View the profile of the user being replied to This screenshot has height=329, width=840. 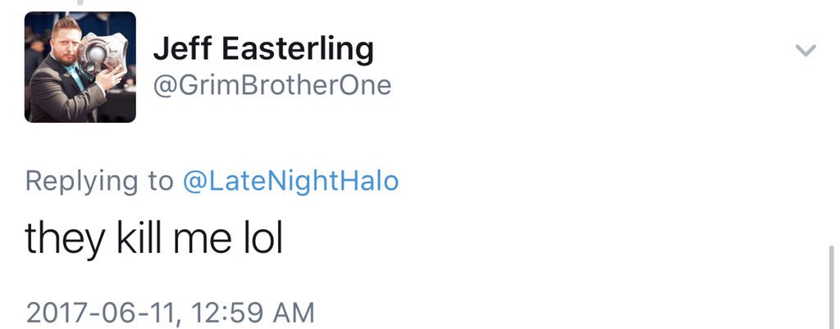290,180
